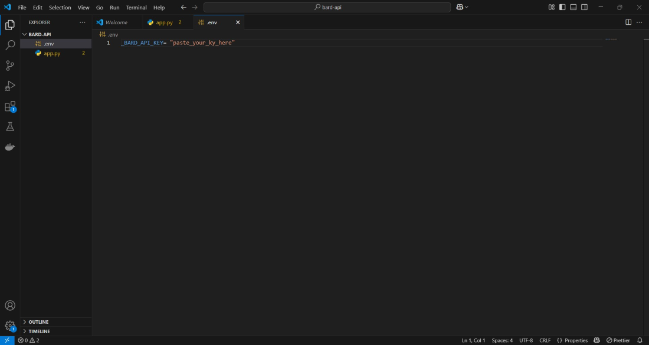Click Properties language mode in status bar
649x345 pixels.
tap(572, 340)
